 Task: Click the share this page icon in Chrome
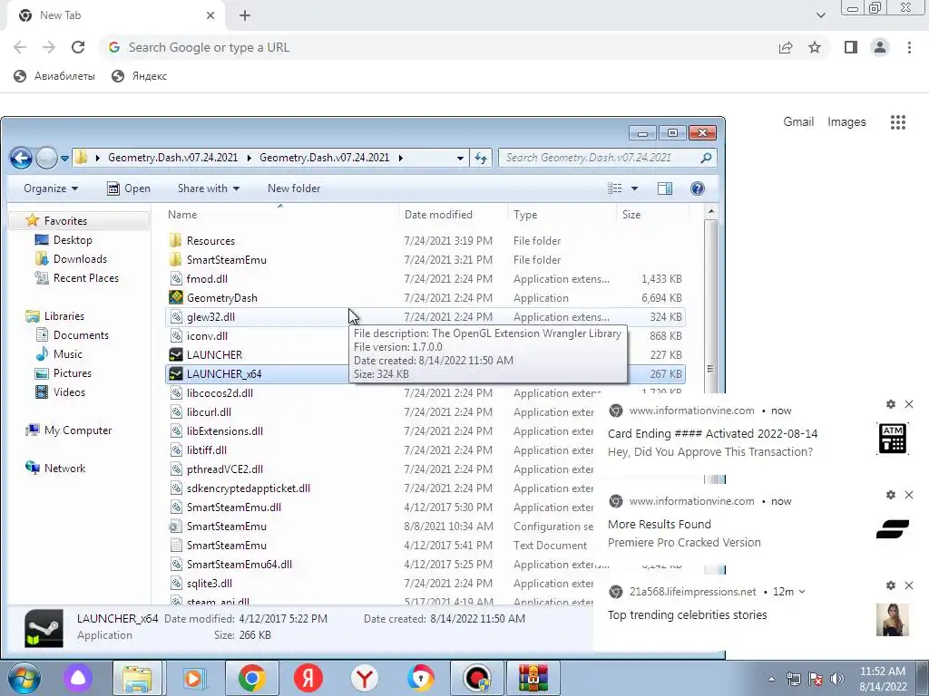click(x=786, y=47)
